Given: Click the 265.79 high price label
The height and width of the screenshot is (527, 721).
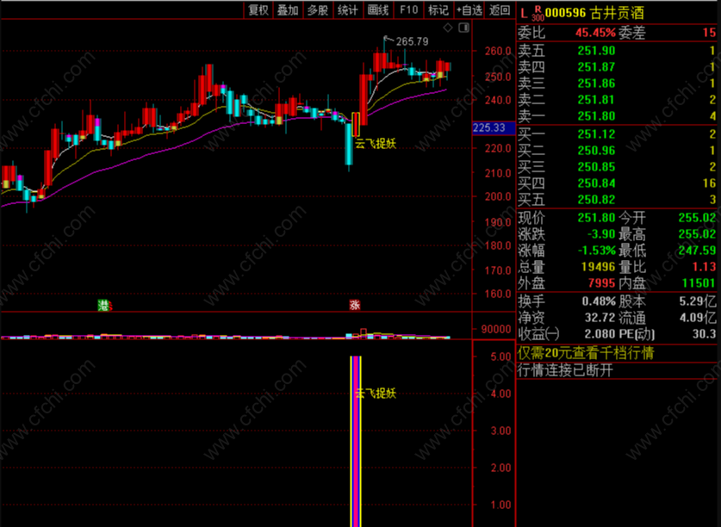Looking at the screenshot, I should click(412, 42).
